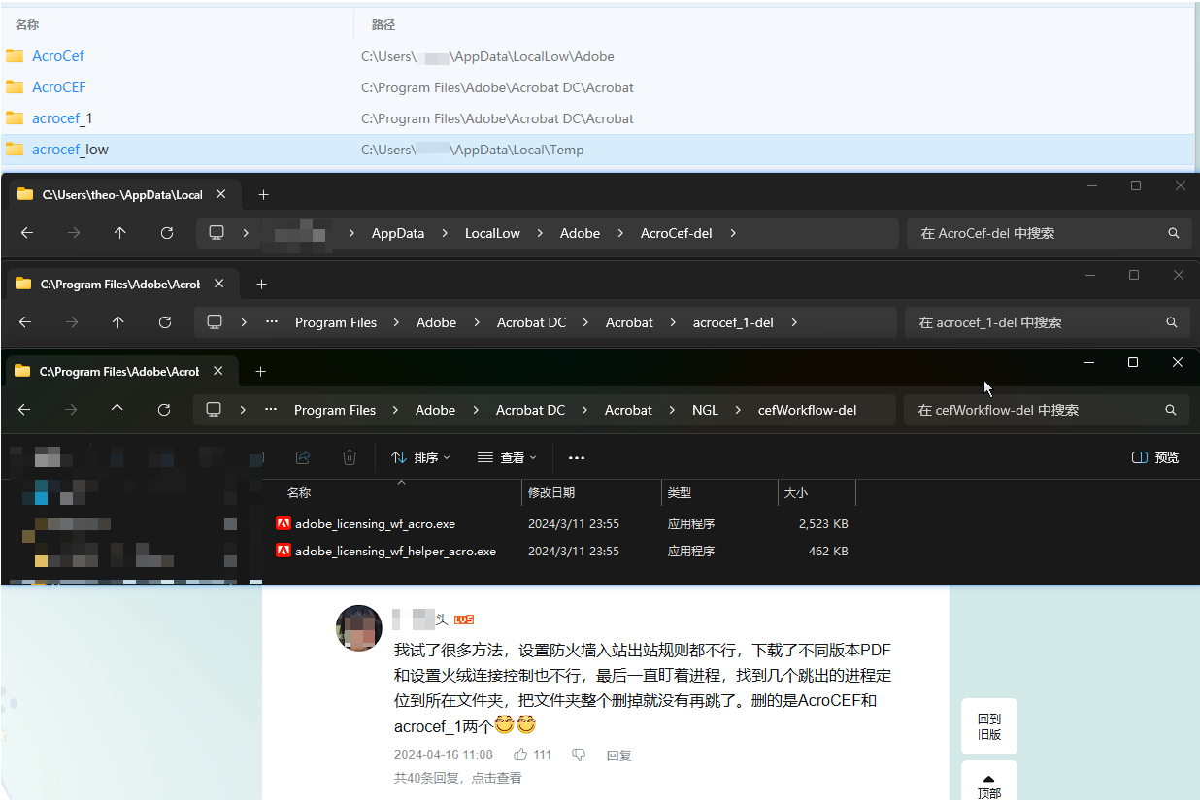The height and width of the screenshot is (804, 1200).
Task: Click 回到旧版 button
Action: (x=989, y=726)
